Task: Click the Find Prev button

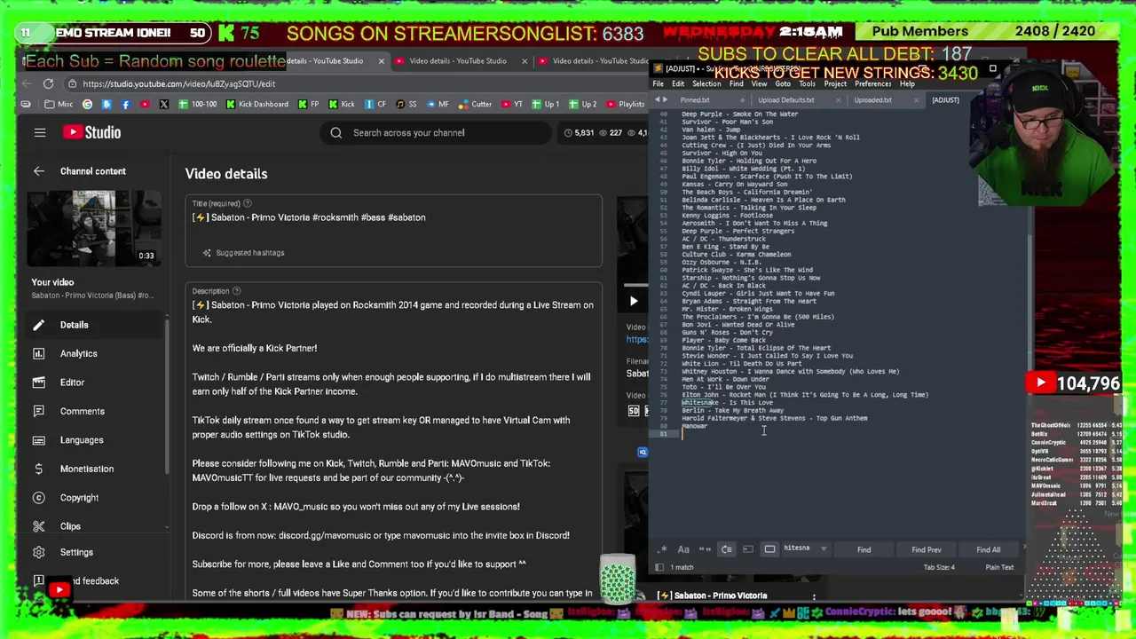Action: (927, 549)
